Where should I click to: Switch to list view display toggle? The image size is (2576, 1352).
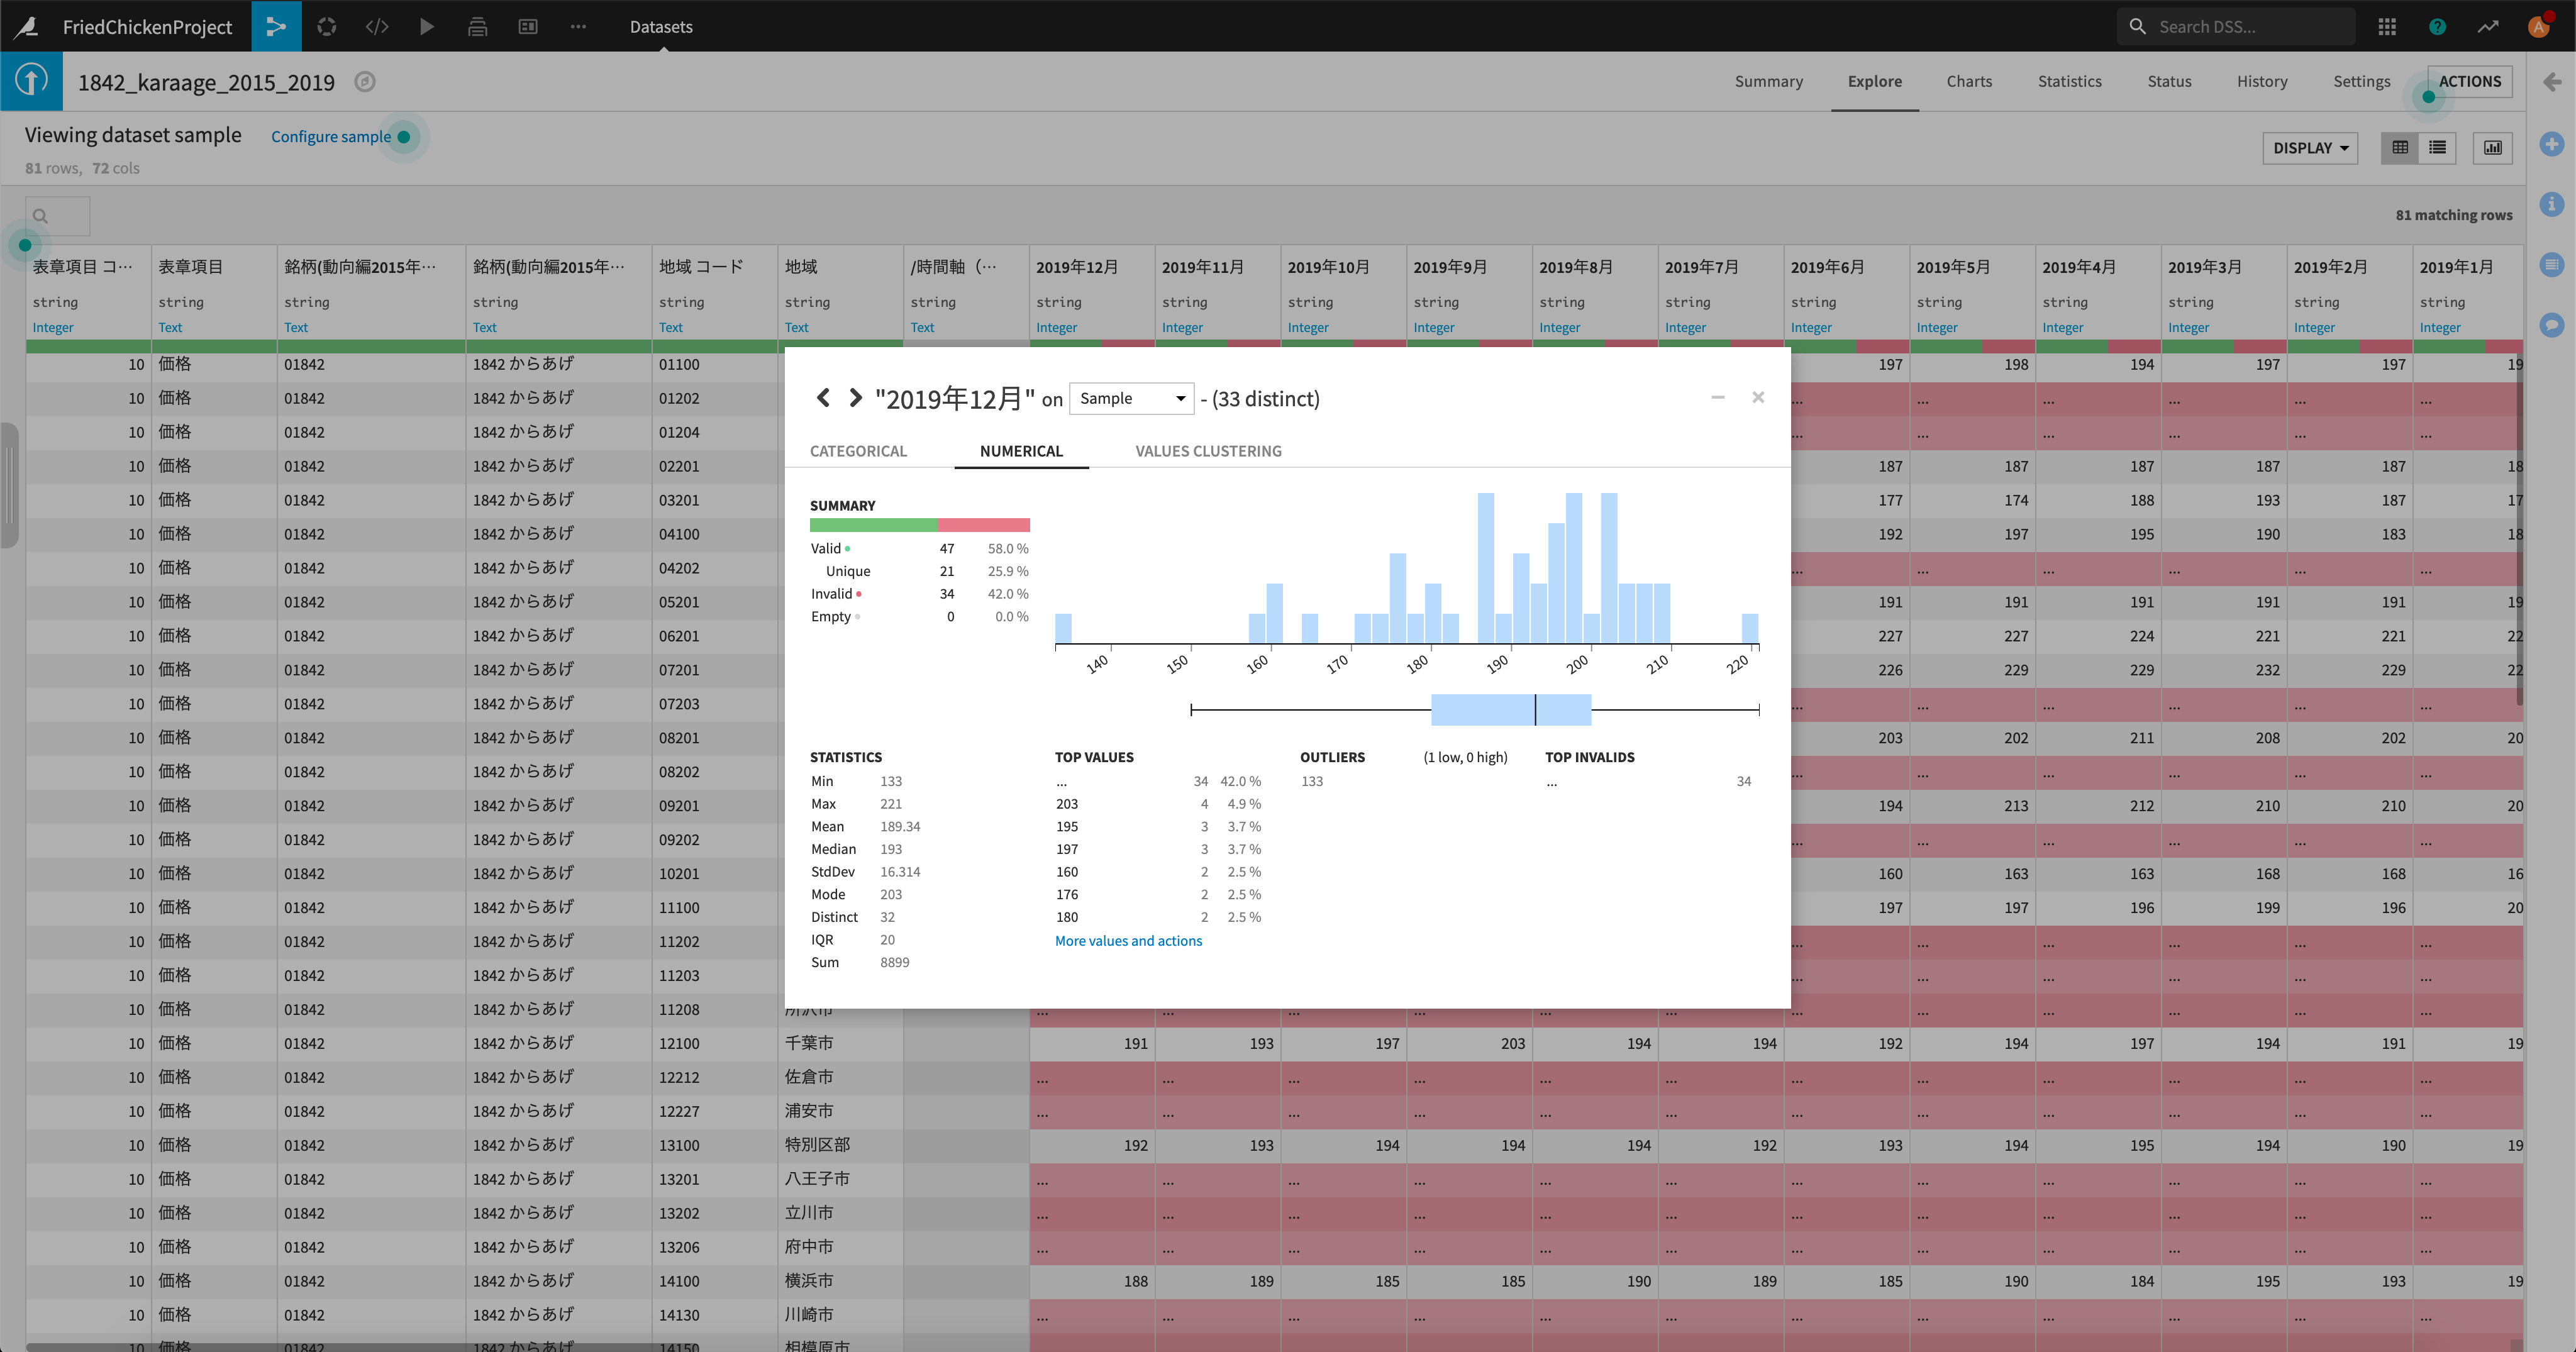coord(2438,148)
